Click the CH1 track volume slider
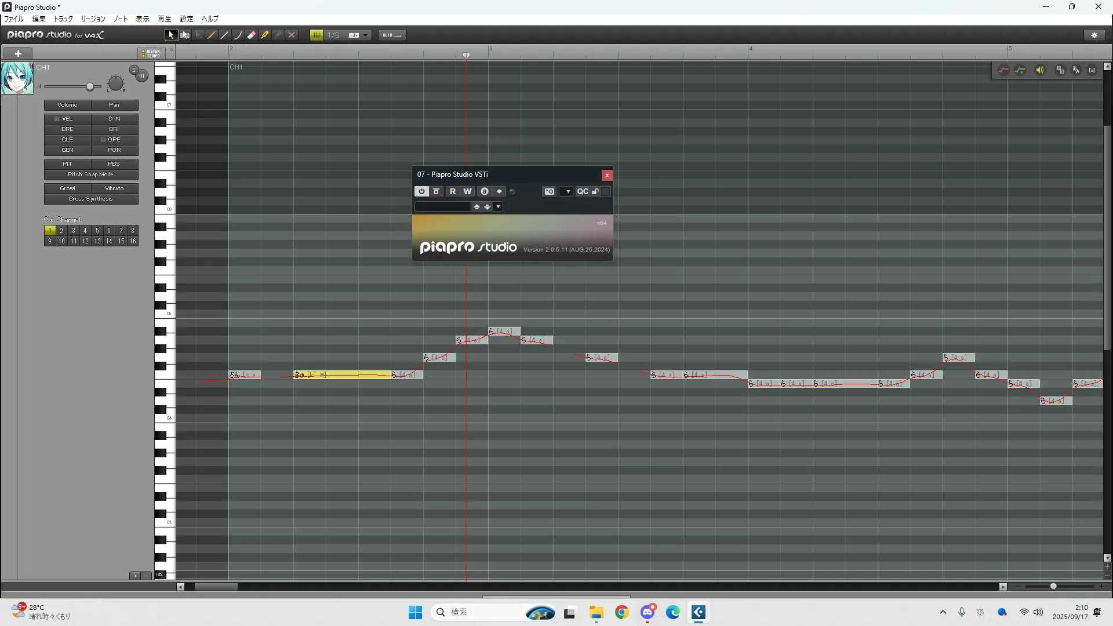Viewport: 1113px width, 626px height. click(x=90, y=87)
